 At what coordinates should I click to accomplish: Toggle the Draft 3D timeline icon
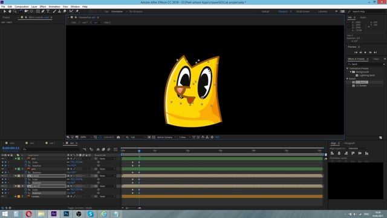coord(91,150)
